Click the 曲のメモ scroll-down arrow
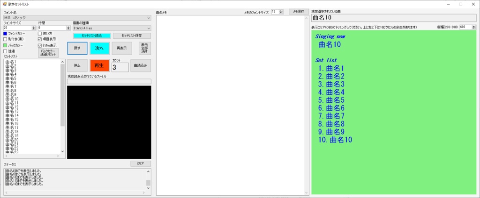This screenshot has height=198, width=480. click(307, 193)
